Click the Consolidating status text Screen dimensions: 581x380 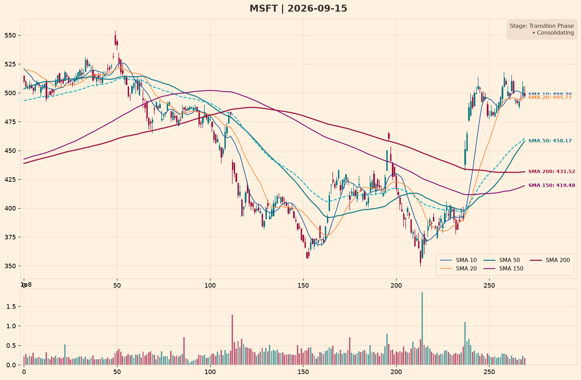tap(553, 33)
